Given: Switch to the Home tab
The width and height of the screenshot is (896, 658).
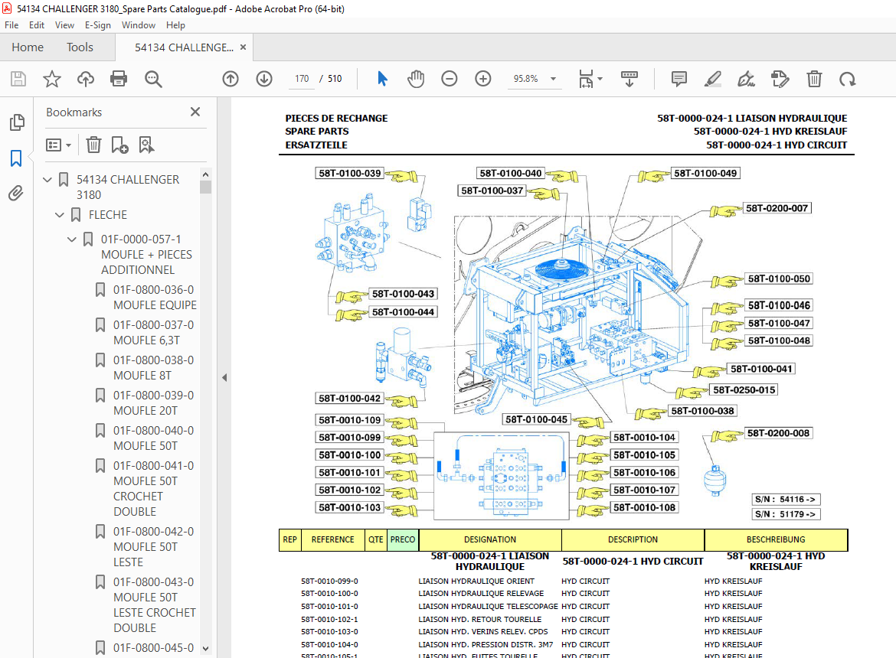Looking at the screenshot, I should coord(28,47).
